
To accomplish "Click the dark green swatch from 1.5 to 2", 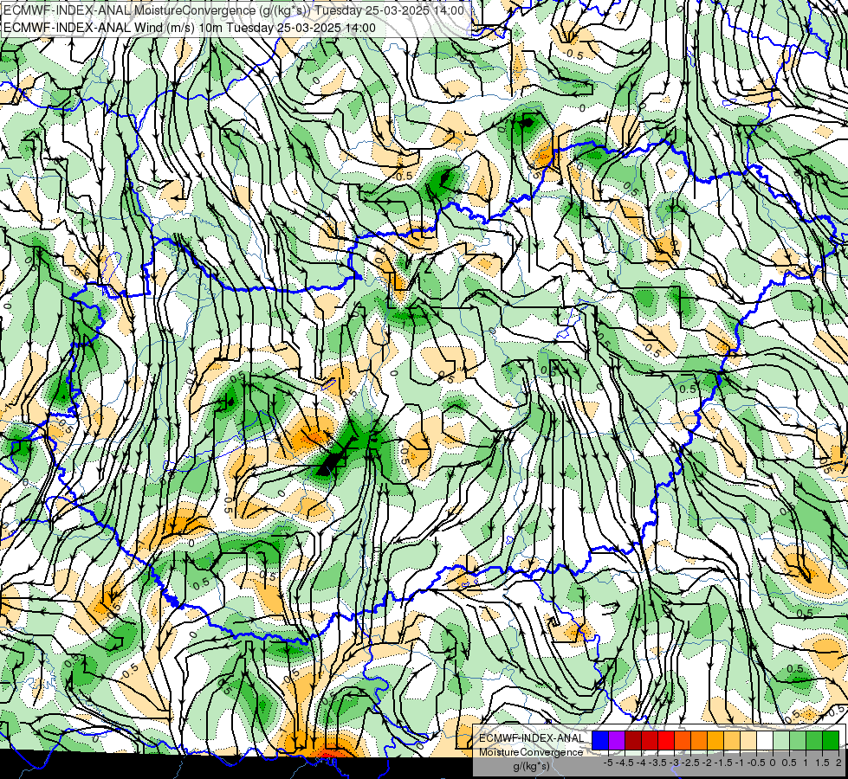I will point(831,741).
